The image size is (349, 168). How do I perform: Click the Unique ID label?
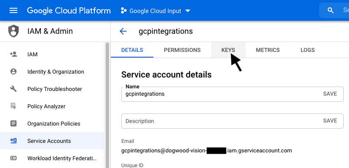pyautogui.click(x=132, y=165)
